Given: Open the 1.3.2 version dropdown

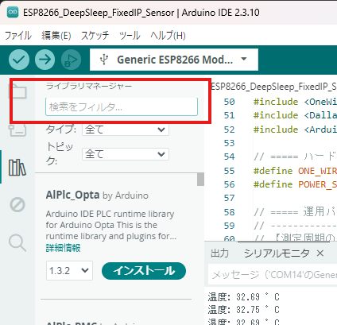Looking at the screenshot, I should pyautogui.click(x=69, y=270).
